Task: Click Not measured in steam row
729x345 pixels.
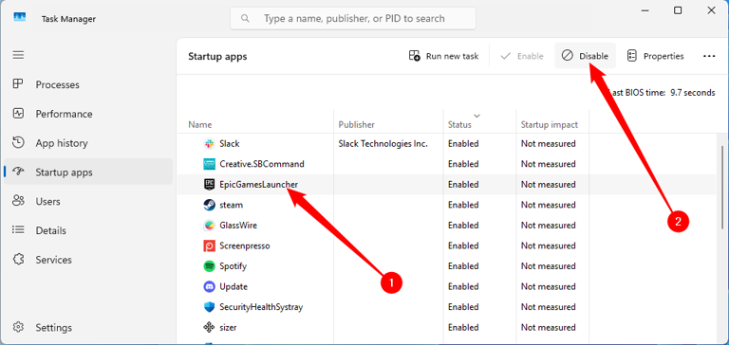Action: (548, 205)
